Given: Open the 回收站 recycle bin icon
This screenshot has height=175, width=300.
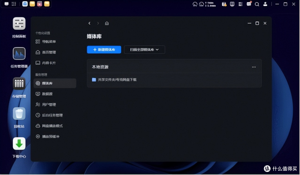Looking at the screenshot, I should tap(19, 114).
